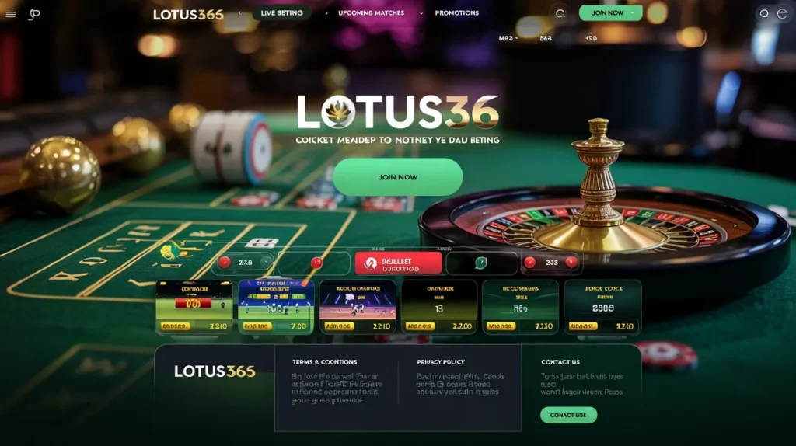796x446 pixels.
Task: Go to the Upcoming Matches menu
Action: (x=371, y=12)
